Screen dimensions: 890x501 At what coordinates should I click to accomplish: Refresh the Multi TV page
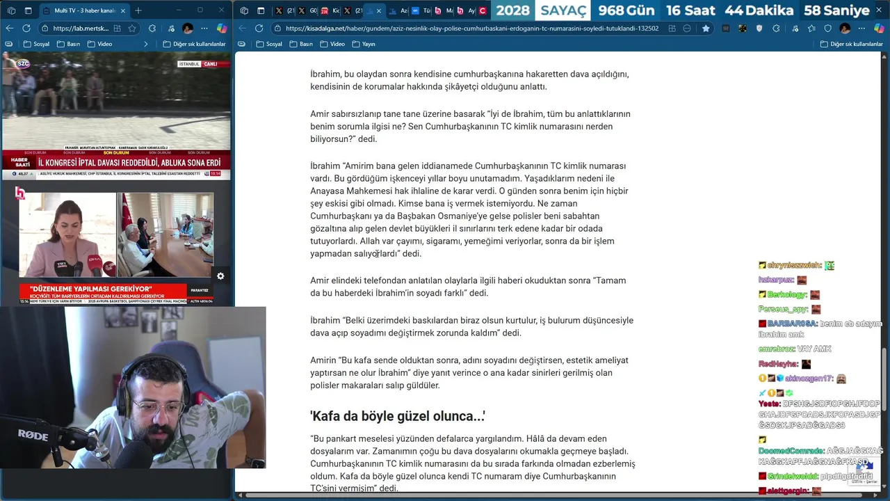(x=26, y=29)
